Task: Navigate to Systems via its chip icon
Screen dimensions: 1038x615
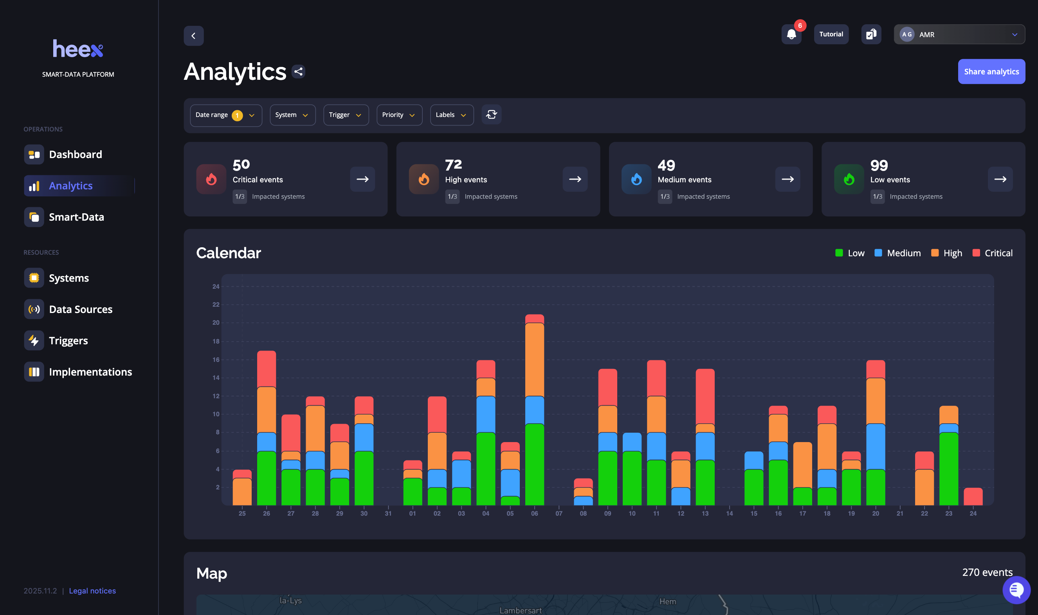Action: (34, 278)
